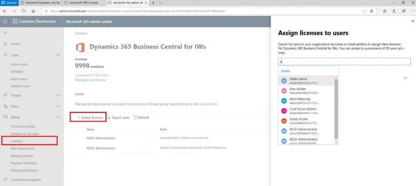Open options for admin_M365B384596 row
Image resolution: width=416 pixels, height=186 pixels.
point(144,148)
